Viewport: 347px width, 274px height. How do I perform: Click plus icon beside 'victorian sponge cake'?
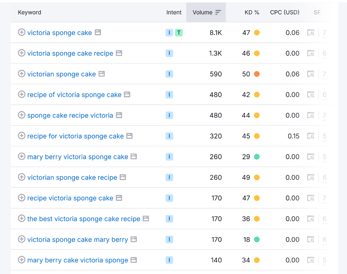(21, 74)
